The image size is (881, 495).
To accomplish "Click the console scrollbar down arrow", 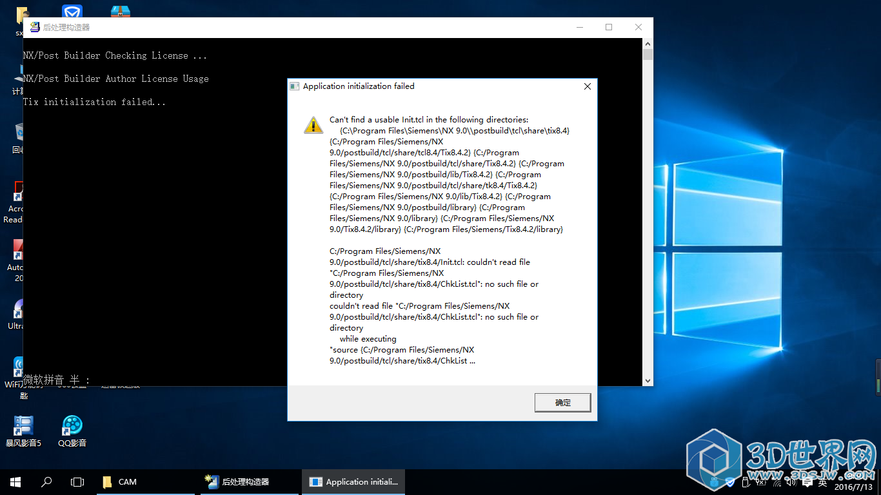I will coord(648,381).
